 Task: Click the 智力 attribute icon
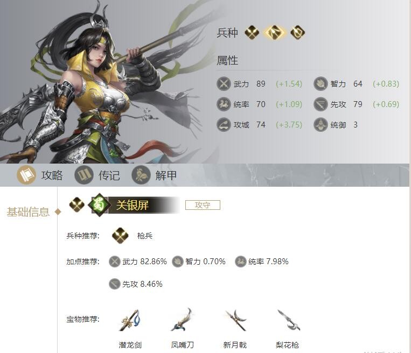point(321,84)
